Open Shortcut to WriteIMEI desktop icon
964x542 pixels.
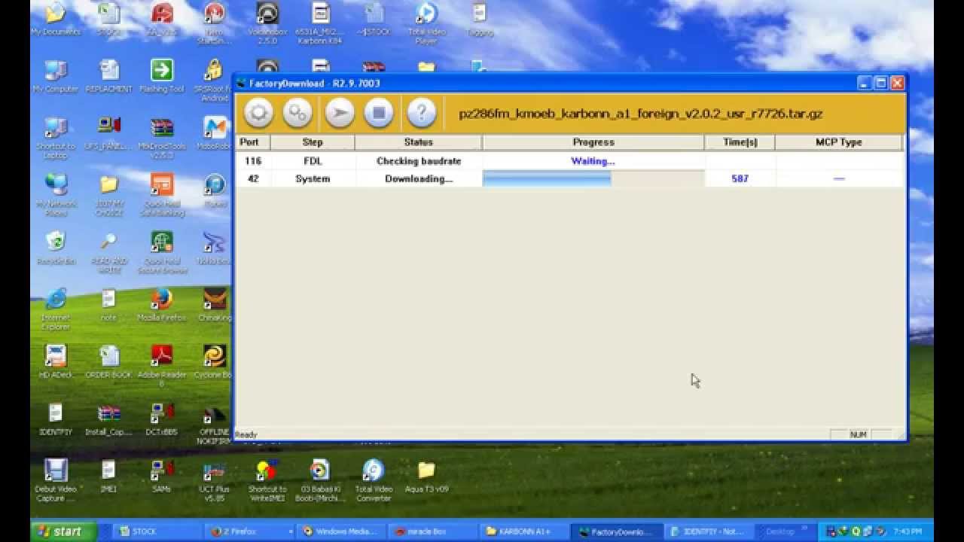[267, 480]
